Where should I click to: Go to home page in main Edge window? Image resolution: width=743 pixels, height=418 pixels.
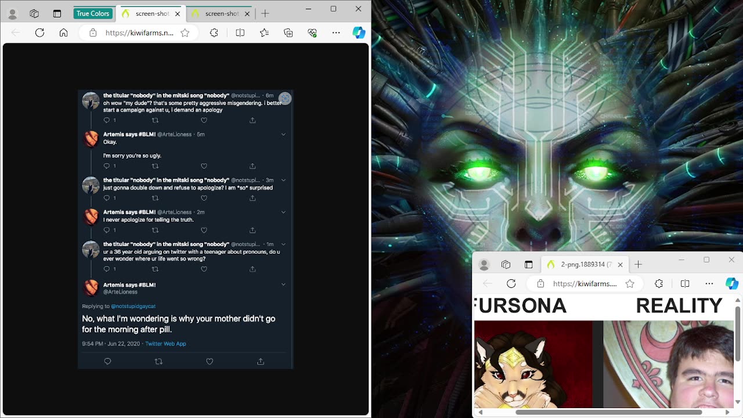pos(63,33)
